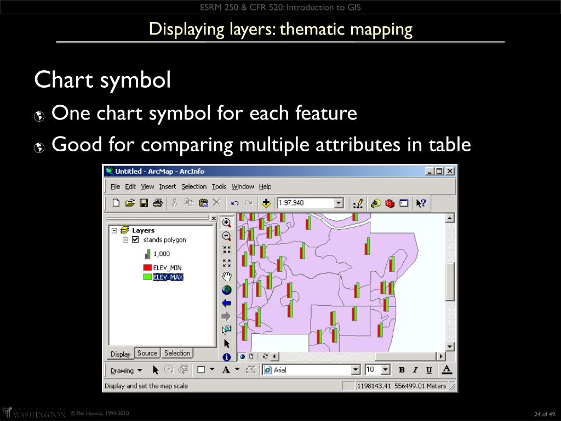This screenshot has width=561, height=421.
Task: Open the red ArcToolbox icon
Action: tap(390, 203)
